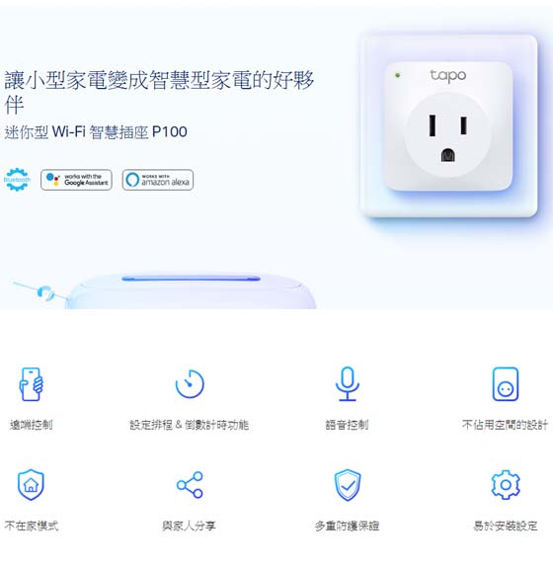Image resolution: width=553 pixels, height=568 pixels.
Task: Select the remote control phone icon
Action: point(32,384)
